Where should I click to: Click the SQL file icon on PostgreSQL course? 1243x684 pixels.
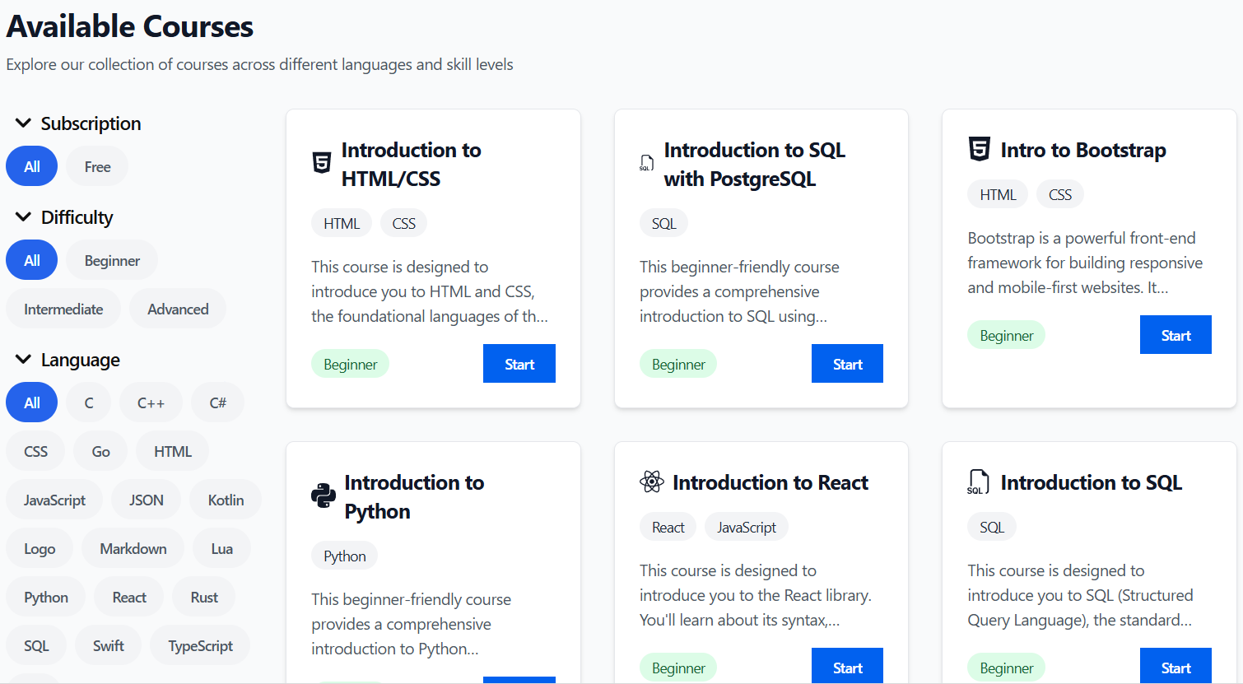pos(646,163)
